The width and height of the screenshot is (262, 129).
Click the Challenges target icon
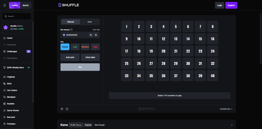5,51
